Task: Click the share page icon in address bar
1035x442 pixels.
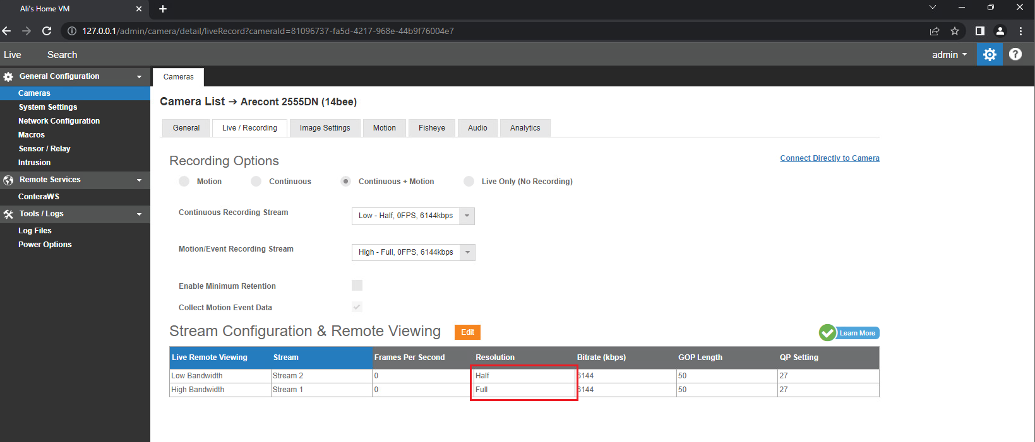Action: (935, 31)
